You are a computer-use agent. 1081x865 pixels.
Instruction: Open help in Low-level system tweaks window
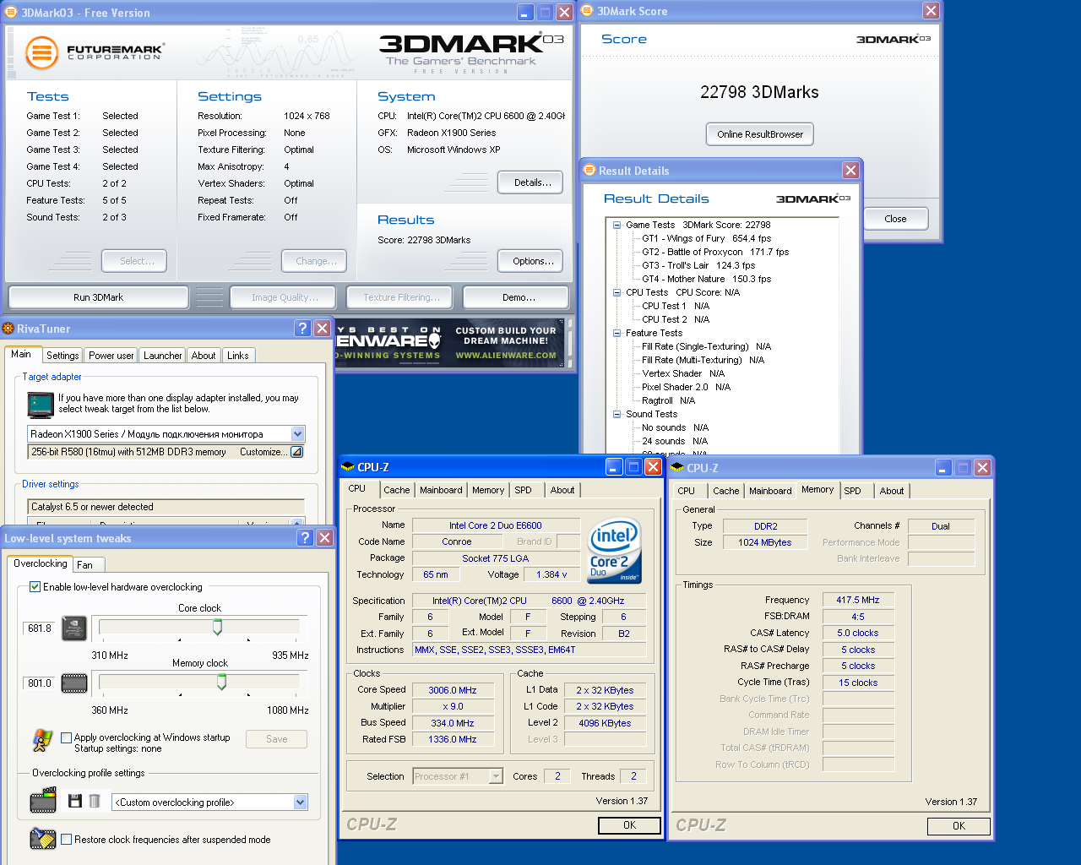[x=306, y=538]
